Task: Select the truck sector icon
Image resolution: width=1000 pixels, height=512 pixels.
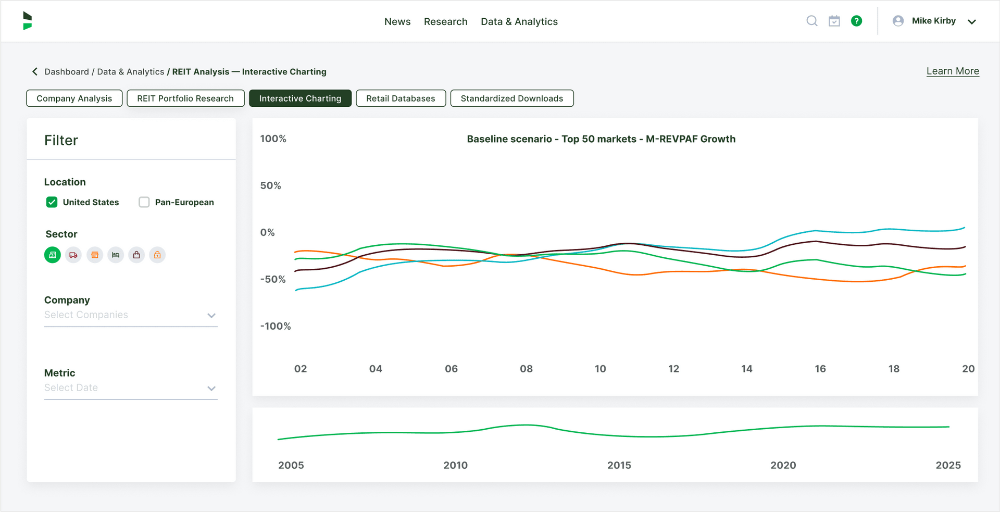Action: [x=73, y=255]
